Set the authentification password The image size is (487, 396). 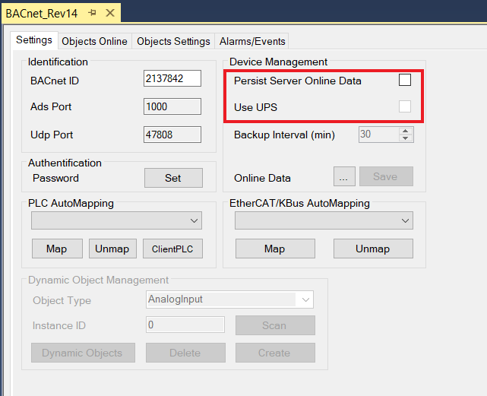173,178
